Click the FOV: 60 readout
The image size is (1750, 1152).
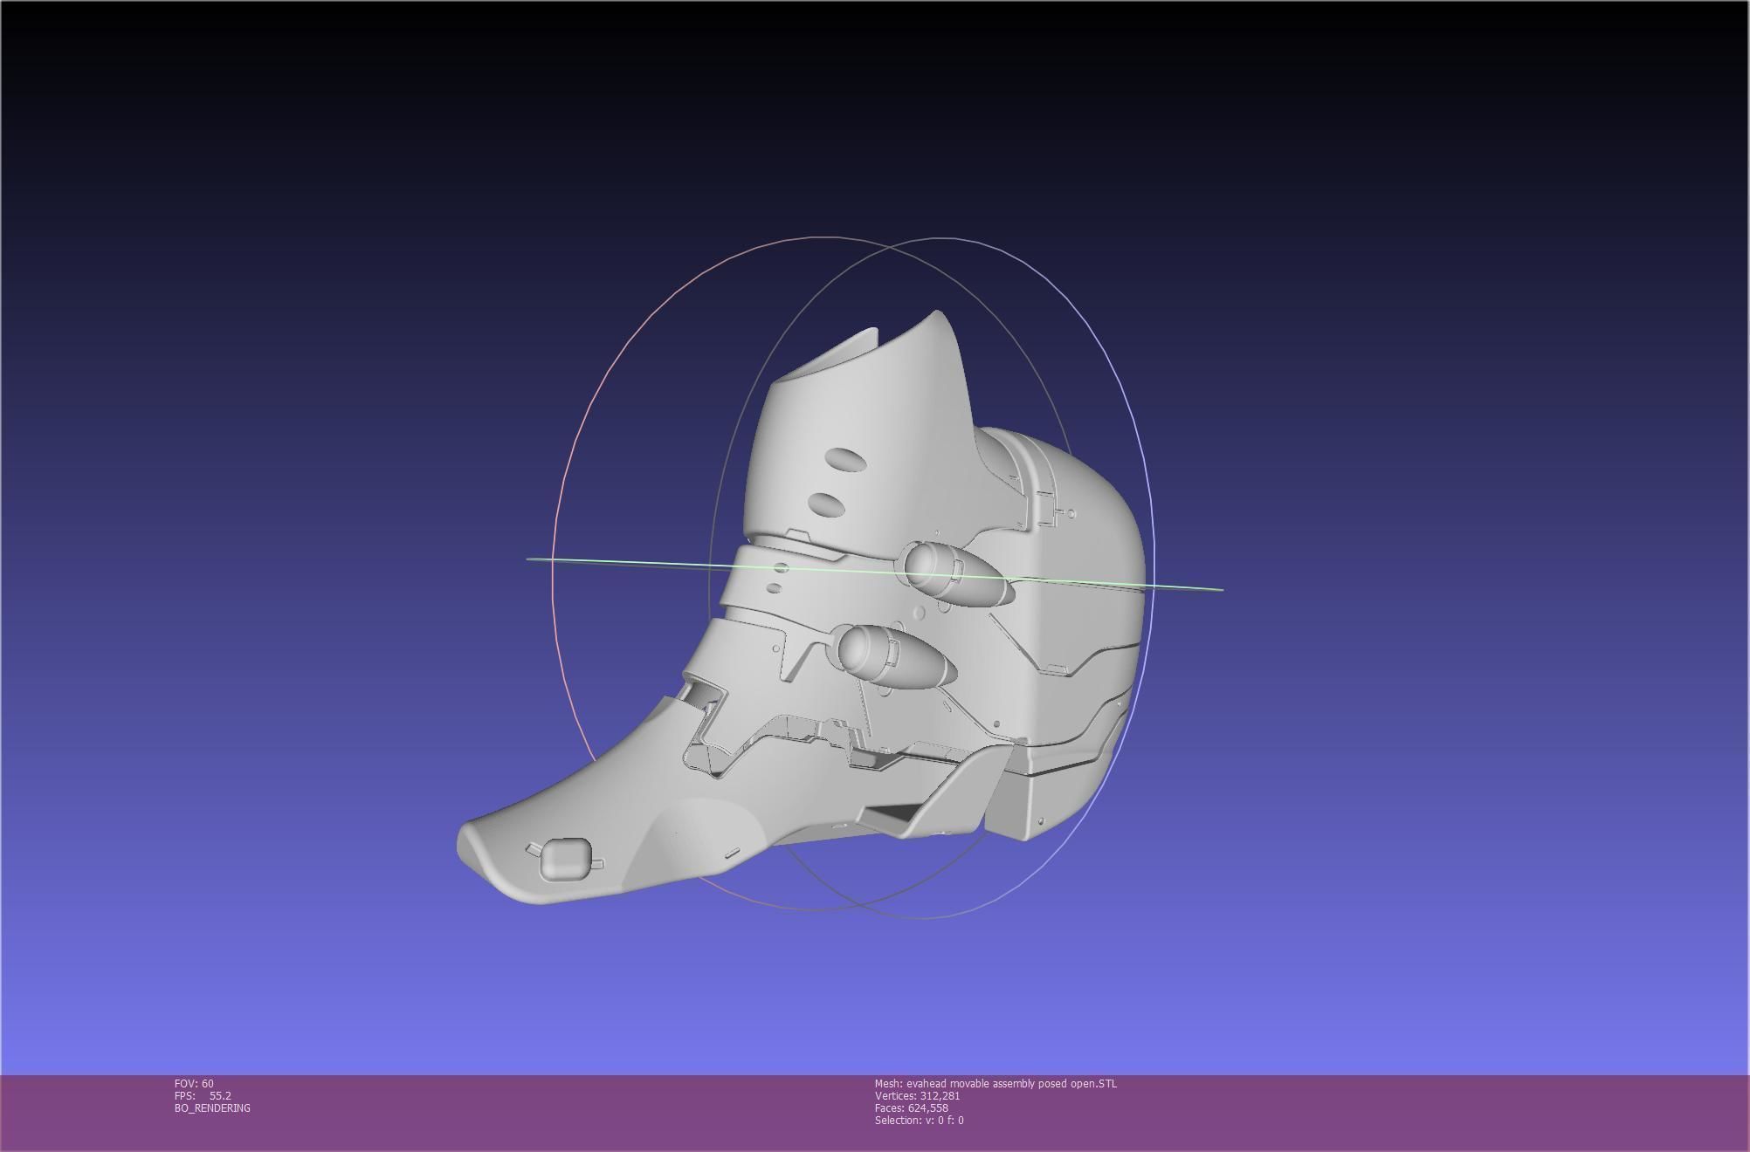[194, 1084]
